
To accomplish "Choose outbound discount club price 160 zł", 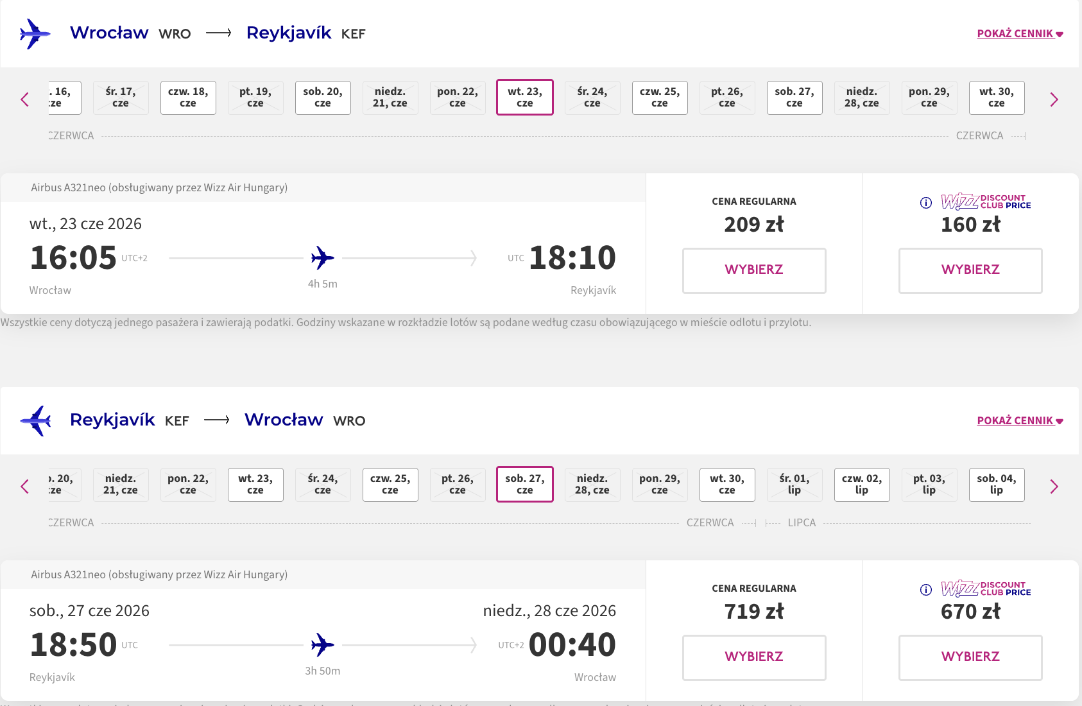I will (970, 271).
